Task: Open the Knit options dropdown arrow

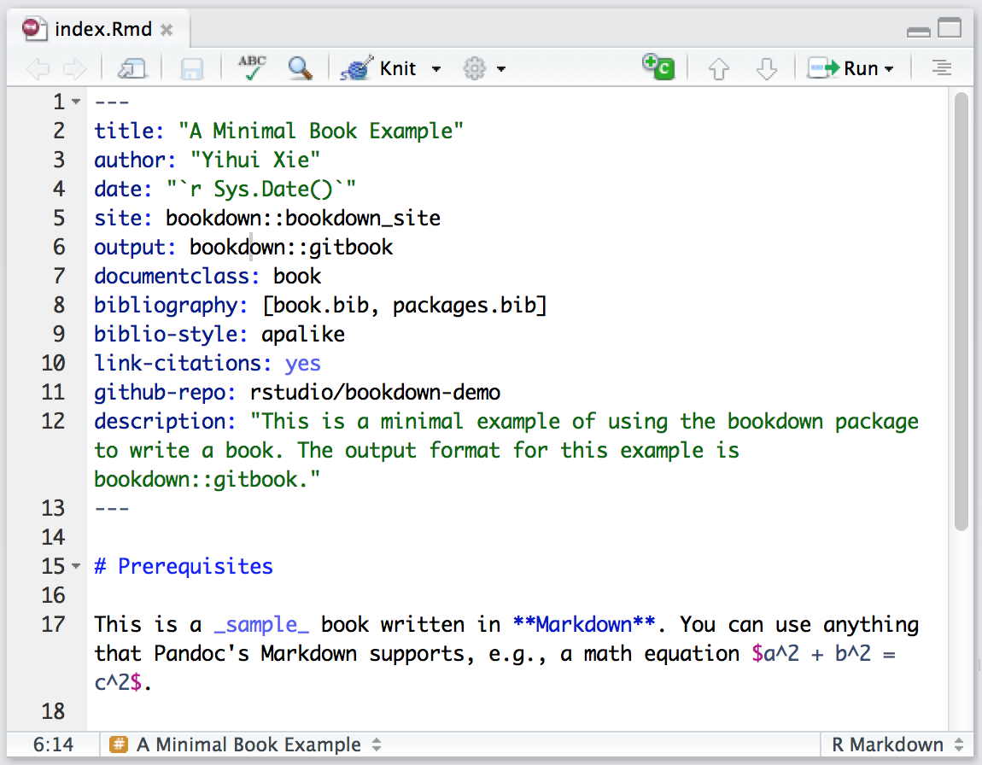Action: point(436,69)
